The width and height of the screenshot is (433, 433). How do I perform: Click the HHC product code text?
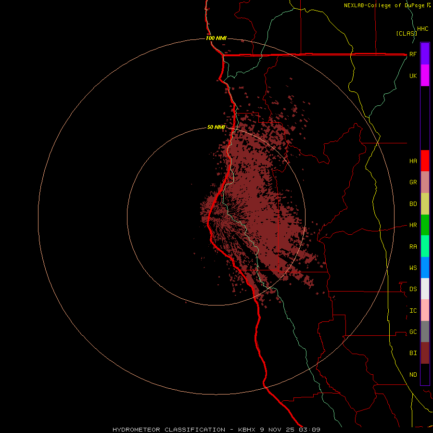pyautogui.click(x=422, y=29)
